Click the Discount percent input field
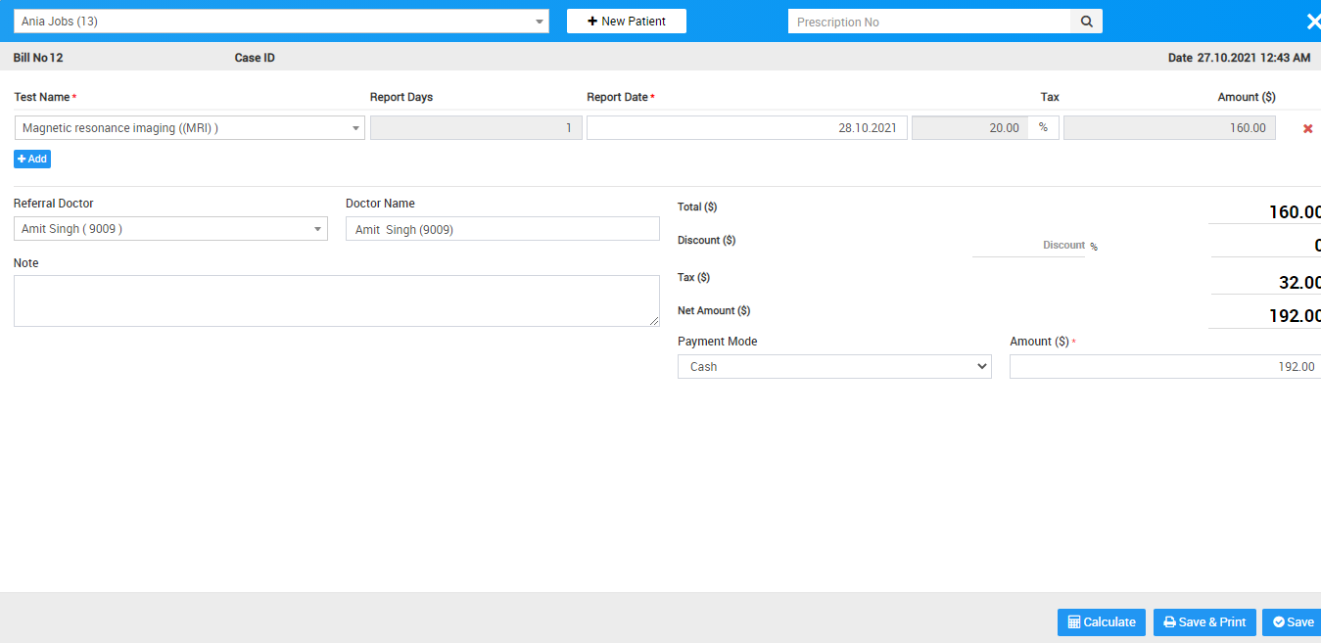1321x643 pixels. pyautogui.click(x=1027, y=246)
